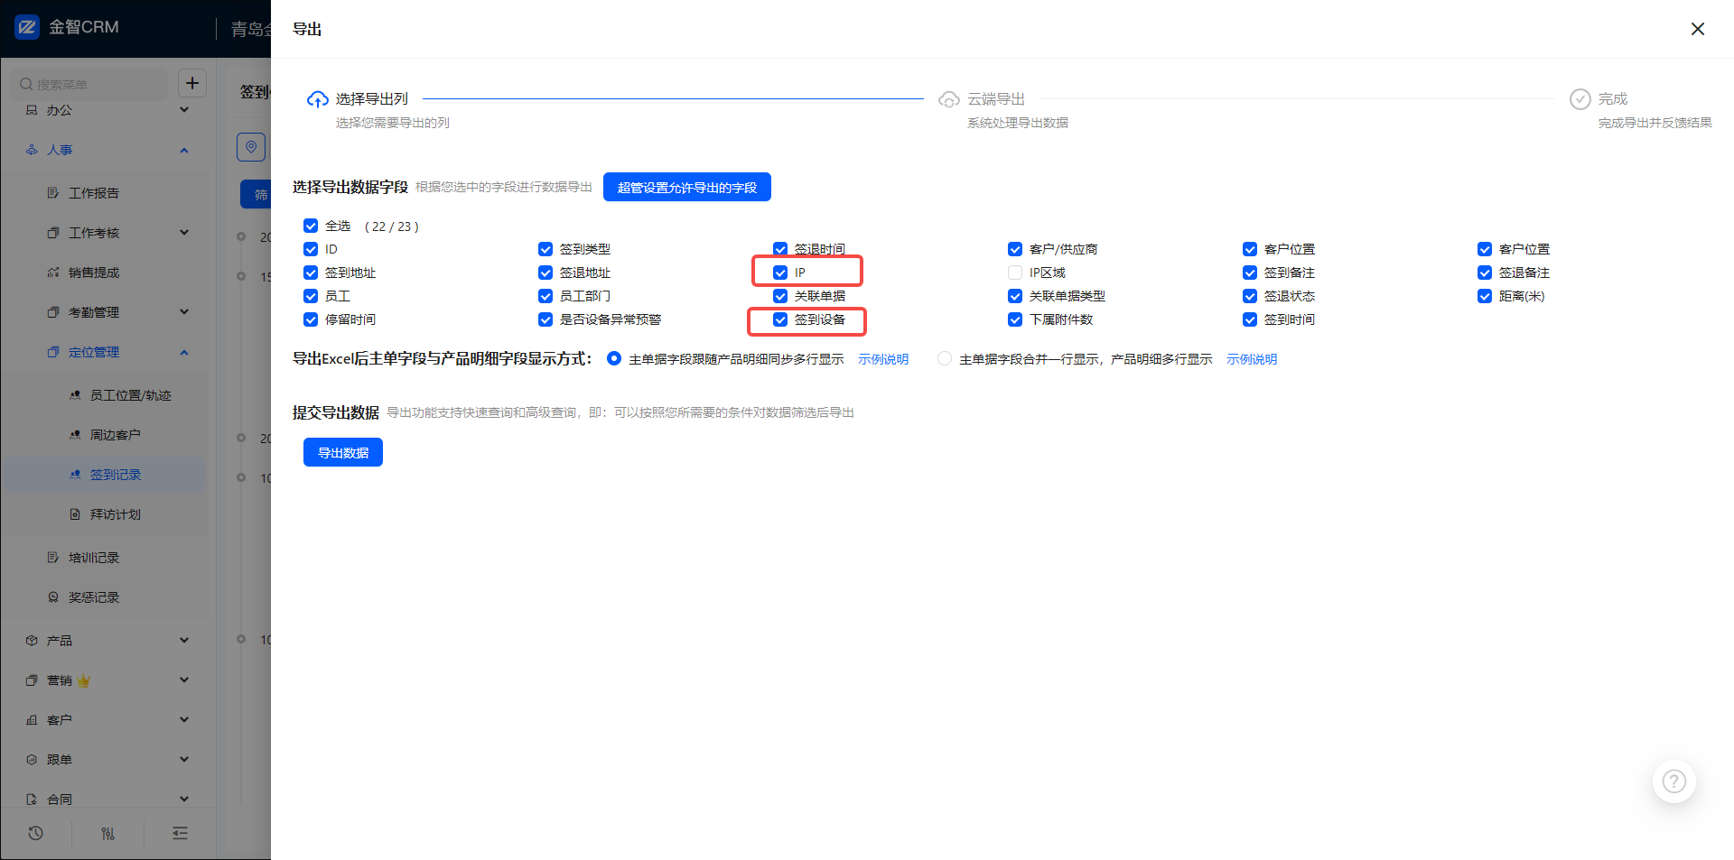Viewport: 1734px width, 860px height.
Task: Expand the 产品 menu chevron
Action: coord(184,641)
